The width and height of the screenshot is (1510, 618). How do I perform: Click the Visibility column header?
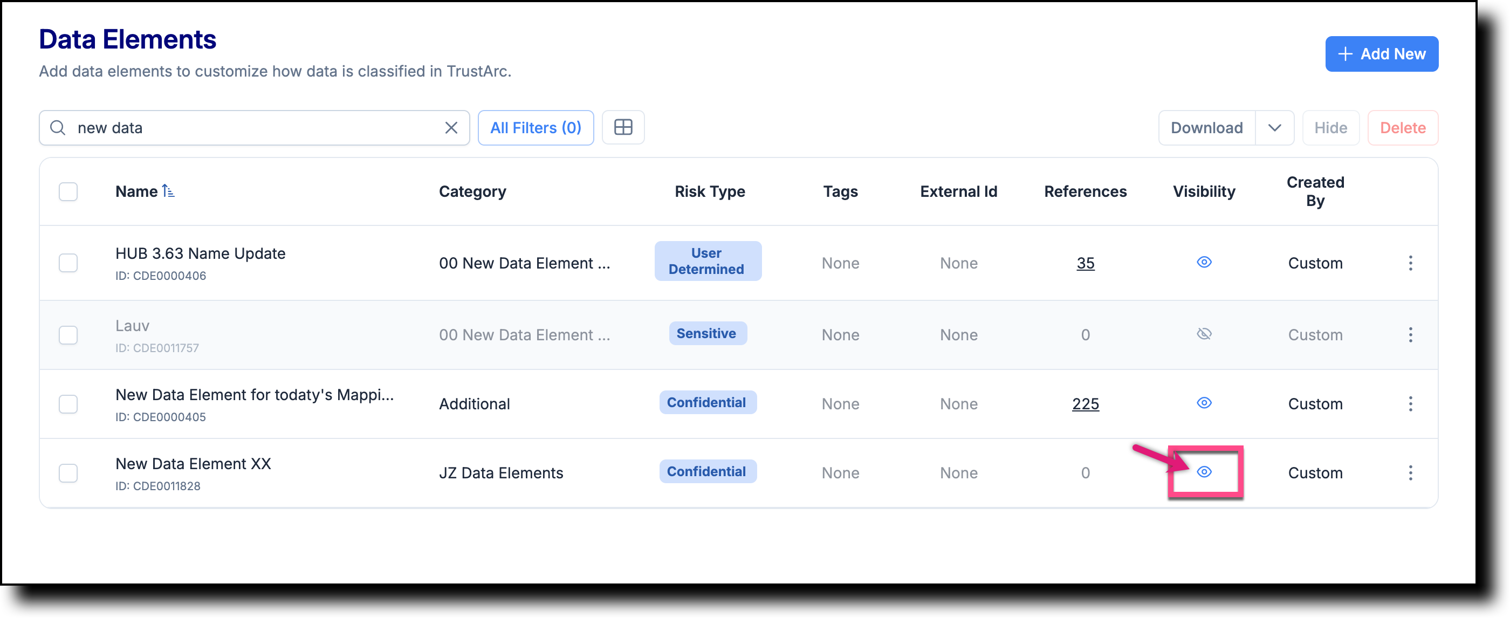pos(1204,191)
